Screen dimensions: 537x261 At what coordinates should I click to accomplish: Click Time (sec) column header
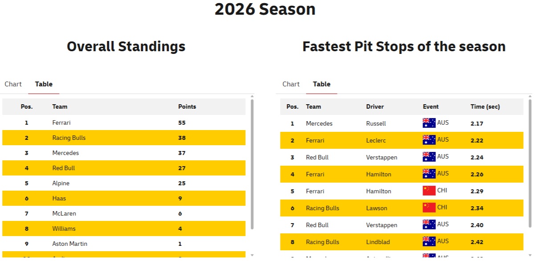[x=485, y=107]
